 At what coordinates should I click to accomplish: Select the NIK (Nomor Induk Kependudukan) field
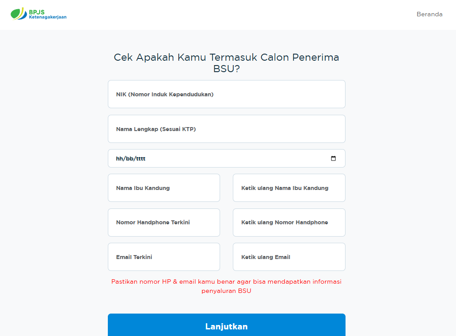pos(226,94)
